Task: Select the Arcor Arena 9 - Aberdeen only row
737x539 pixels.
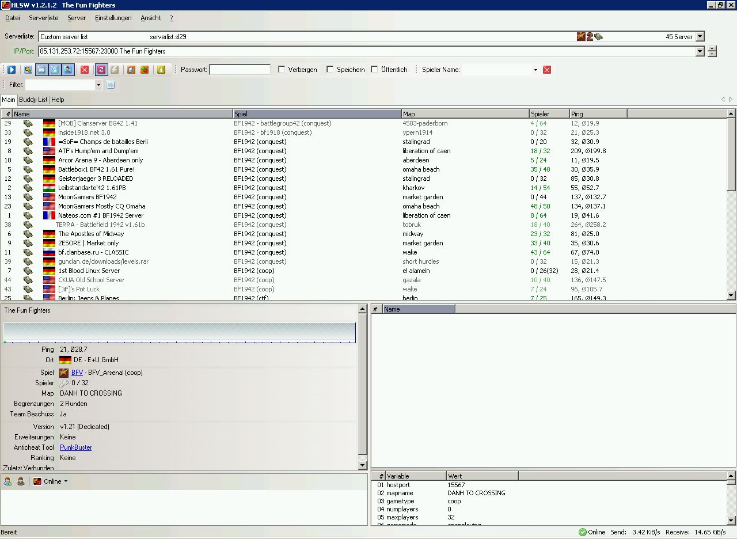Action: point(364,160)
